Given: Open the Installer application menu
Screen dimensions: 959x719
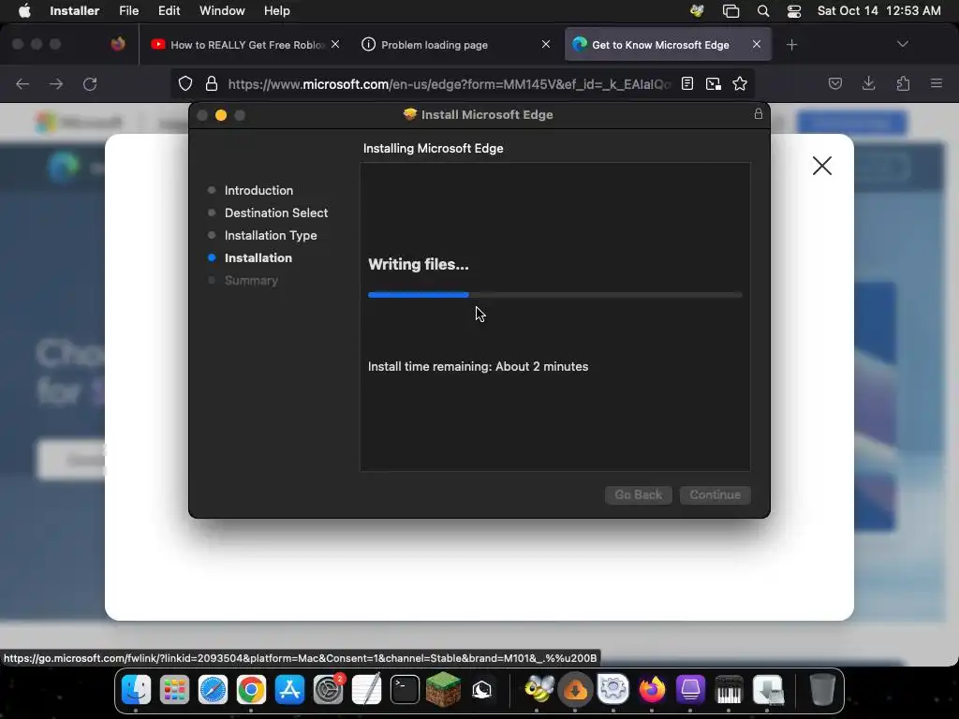Looking at the screenshot, I should pyautogui.click(x=74, y=10).
